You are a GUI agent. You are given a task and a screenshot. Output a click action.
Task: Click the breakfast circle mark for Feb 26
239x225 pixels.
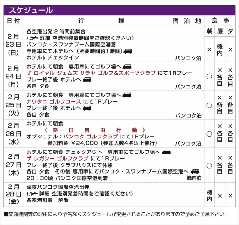point(209,134)
